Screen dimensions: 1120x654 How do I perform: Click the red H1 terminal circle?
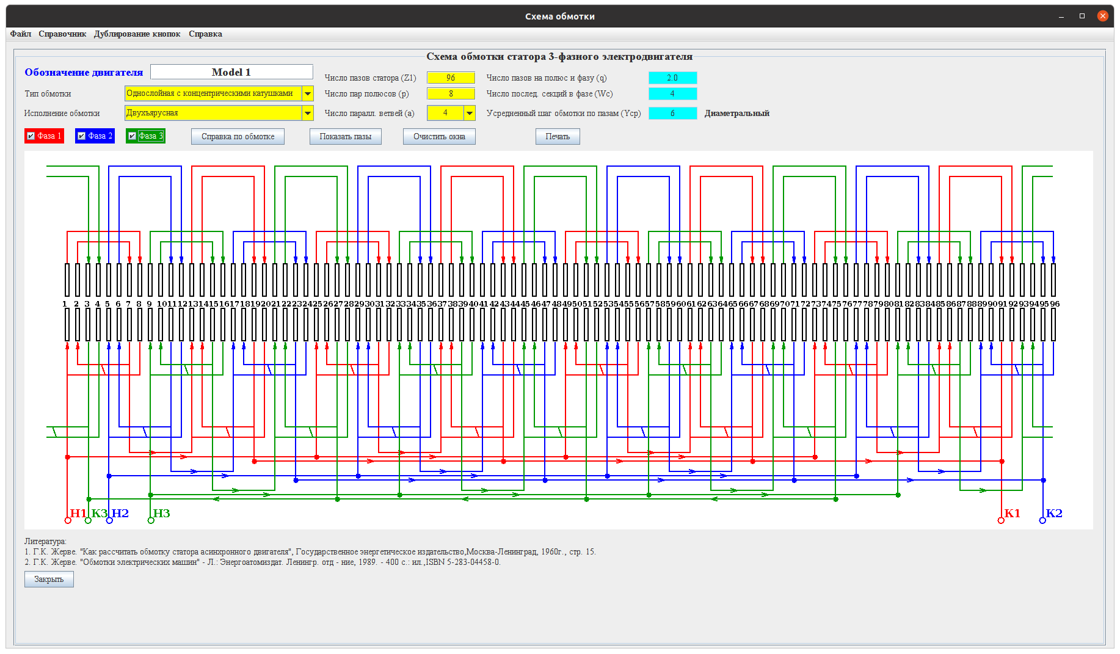pyautogui.click(x=68, y=520)
